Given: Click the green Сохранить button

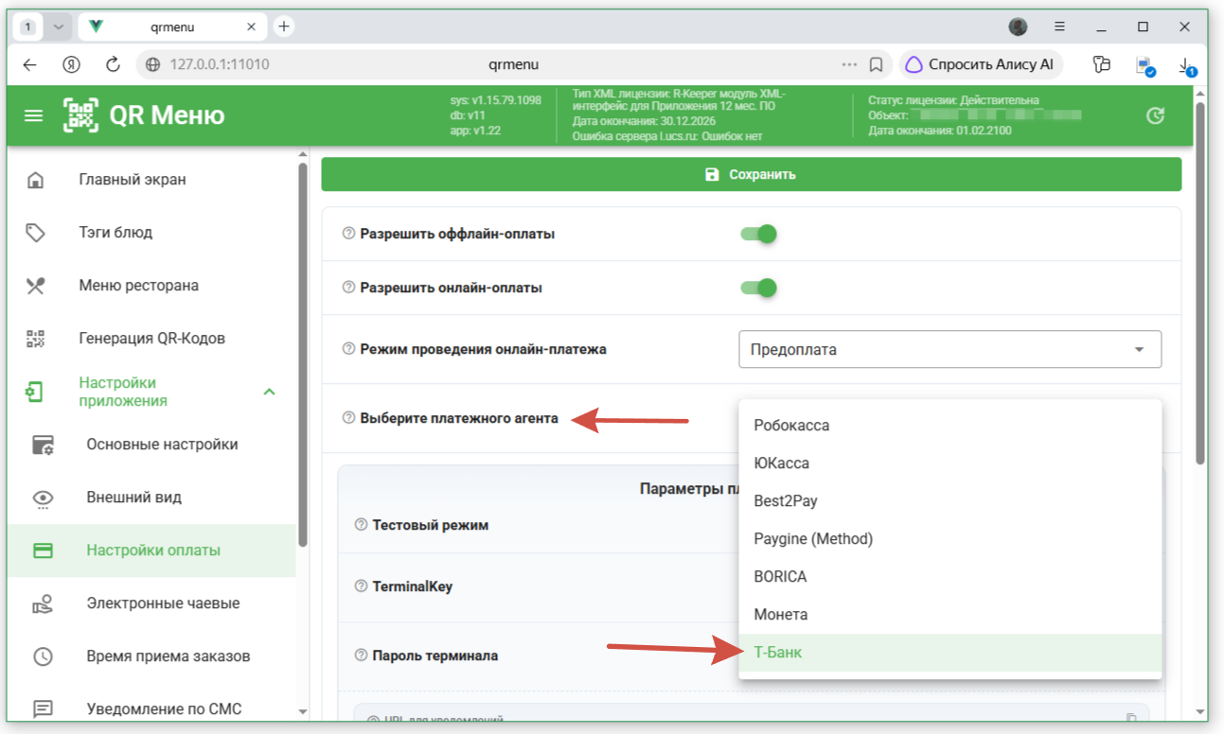Looking at the screenshot, I should pyautogui.click(x=751, y=174).
